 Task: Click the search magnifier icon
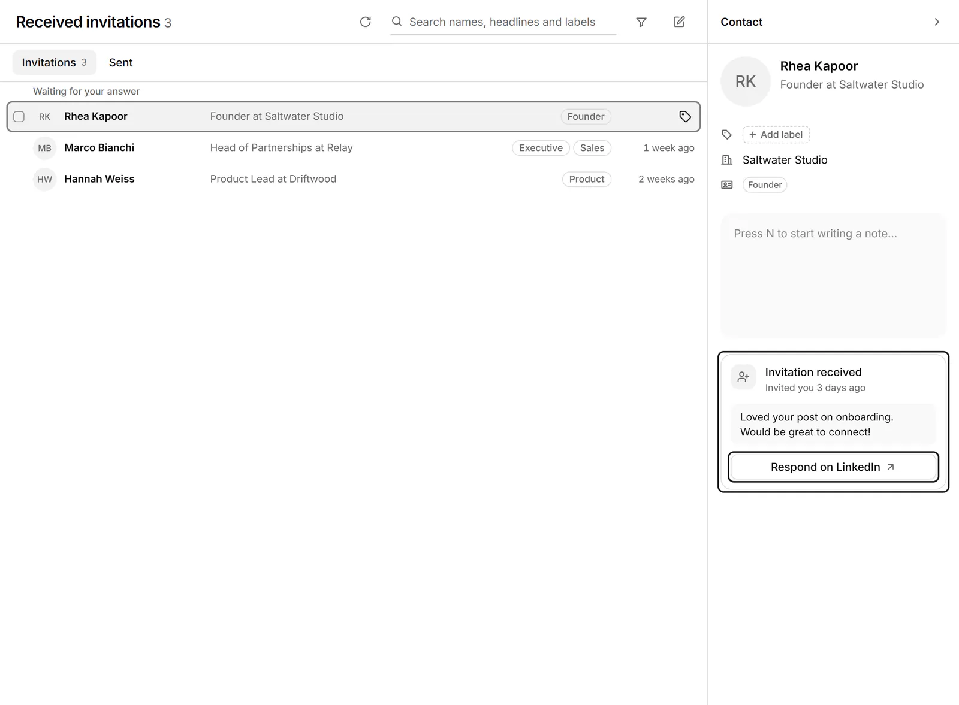coord(397,22)
